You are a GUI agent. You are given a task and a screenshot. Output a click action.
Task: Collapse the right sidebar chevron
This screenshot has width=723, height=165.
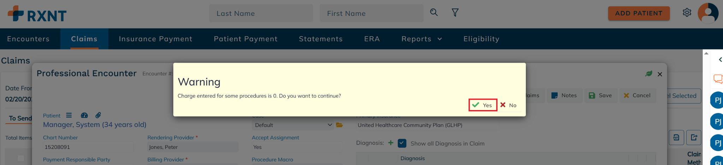point(720,60)
